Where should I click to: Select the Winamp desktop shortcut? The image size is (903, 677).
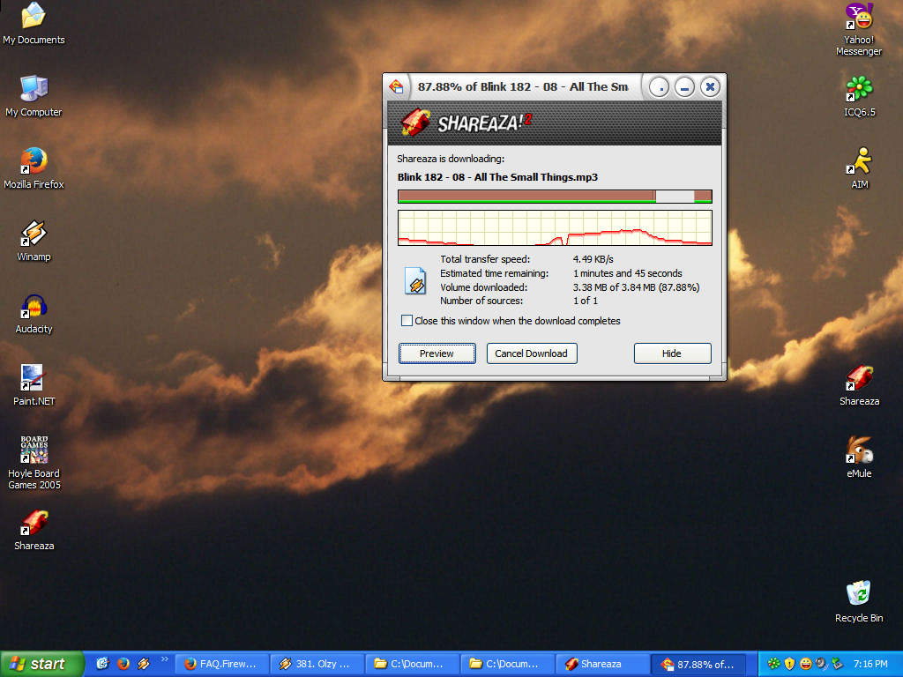point(34,242)
